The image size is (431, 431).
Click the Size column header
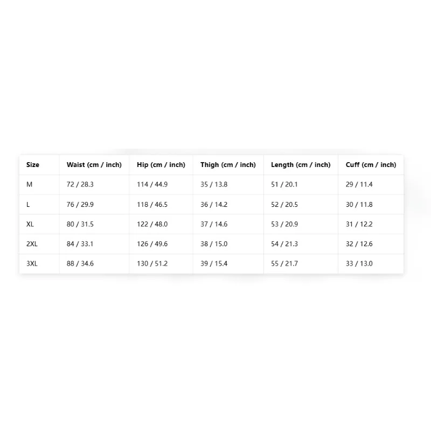coord(33,165)
